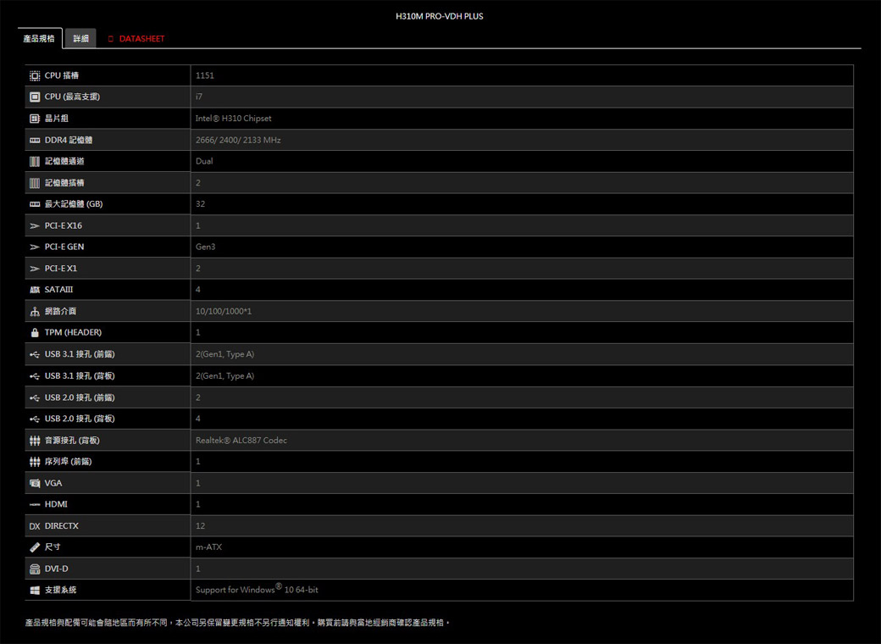This screenshot has height=644, width=881.
Task: Select the Intel H310 Chipset value
Action: pos(233,119)
